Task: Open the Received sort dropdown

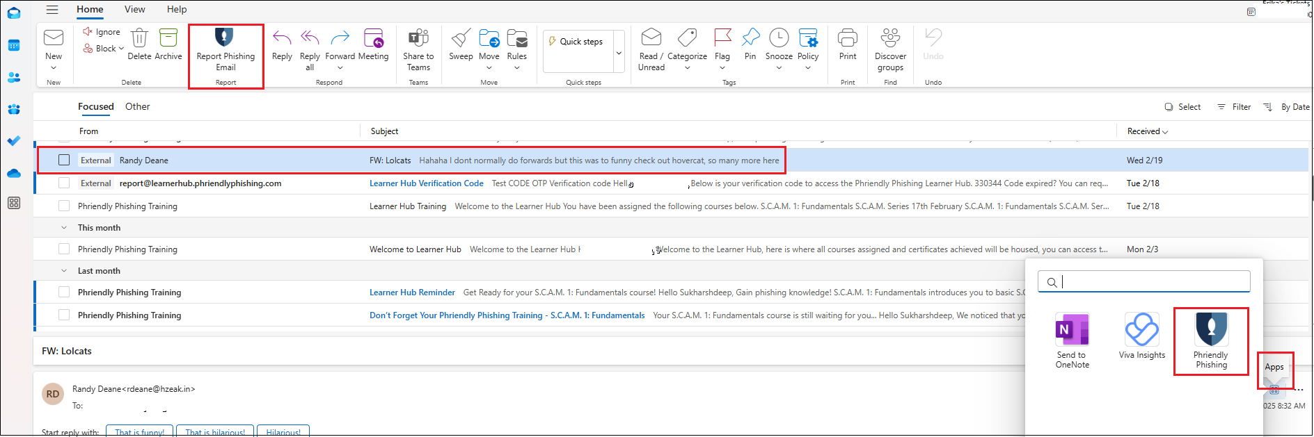Action: [1148, 131]
